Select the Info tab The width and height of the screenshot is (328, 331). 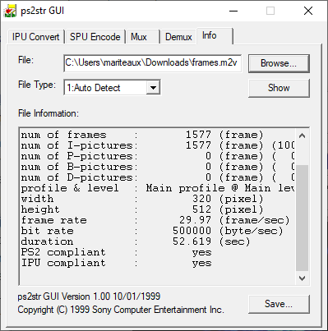215,35
